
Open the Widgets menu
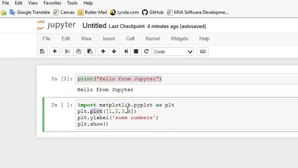click(179, 39)
